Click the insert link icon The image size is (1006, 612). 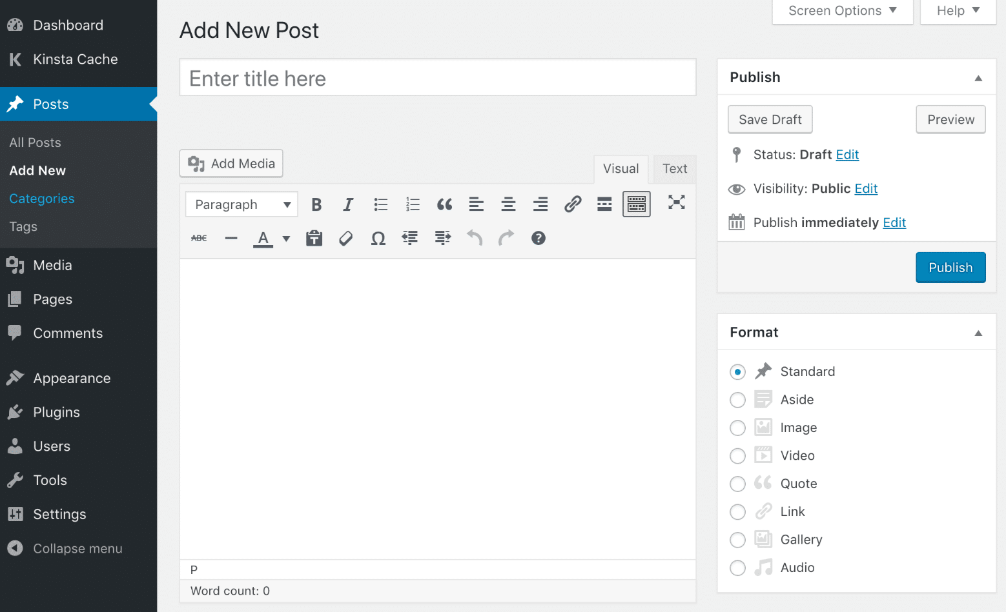click(x=572, y=204)
